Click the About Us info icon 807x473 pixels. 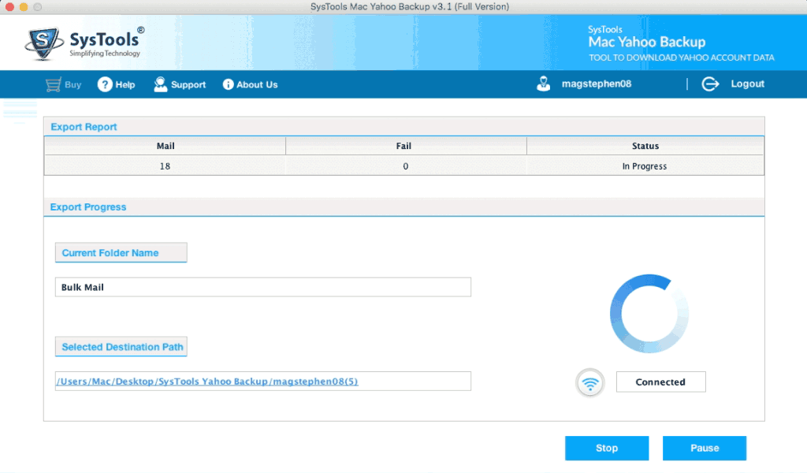tap(228, 84)
